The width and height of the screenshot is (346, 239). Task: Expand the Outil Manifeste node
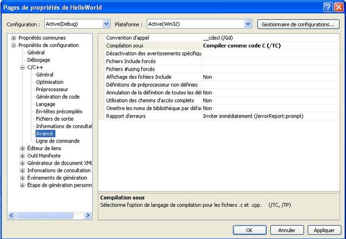point(22,156)
